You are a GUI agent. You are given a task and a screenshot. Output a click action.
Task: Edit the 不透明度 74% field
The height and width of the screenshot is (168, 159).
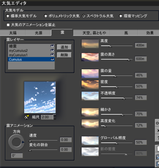point(141,97)
